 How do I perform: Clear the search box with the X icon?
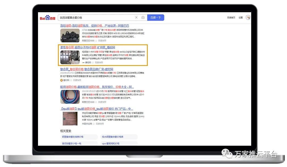pyautogui.click(x=136, y=18)
